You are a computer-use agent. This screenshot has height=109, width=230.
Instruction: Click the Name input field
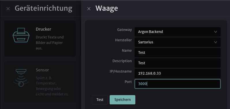177,53
